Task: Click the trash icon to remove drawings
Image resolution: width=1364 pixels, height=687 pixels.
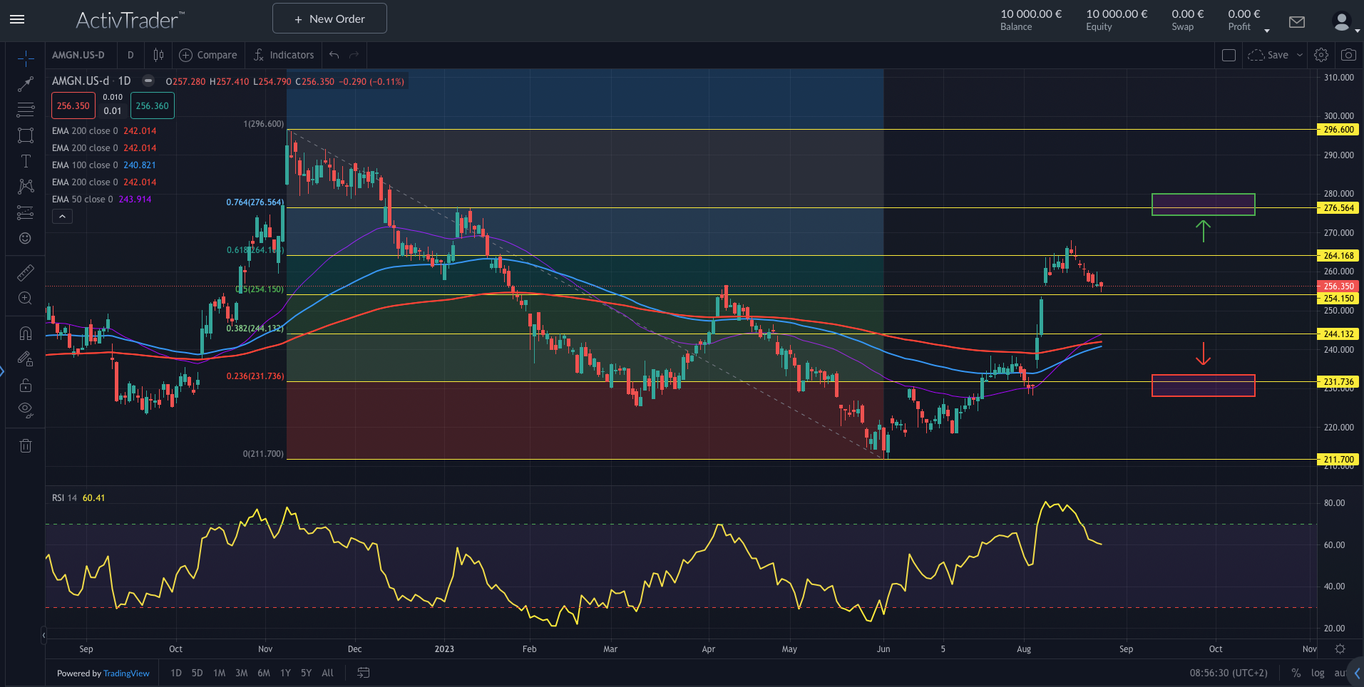Action: coord(26,446)
